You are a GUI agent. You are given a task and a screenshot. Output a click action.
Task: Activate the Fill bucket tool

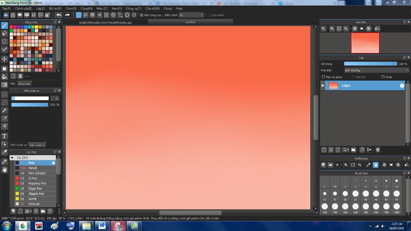pos(4,76)
